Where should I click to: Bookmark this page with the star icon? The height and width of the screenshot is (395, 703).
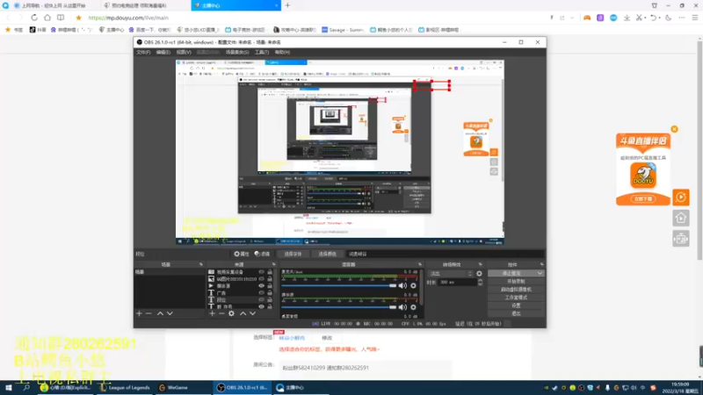tap(78, 18)
